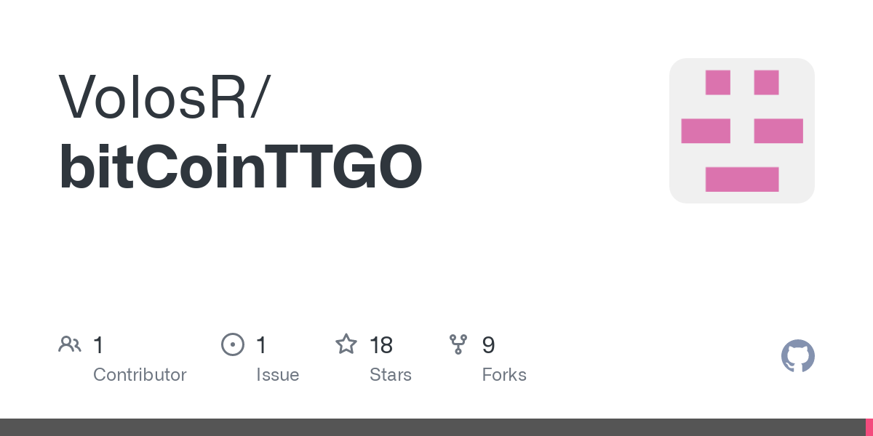Open the GitHub Octocat logo
The height and width of the screenshot is (436, 873).
(x=798, y=356)
